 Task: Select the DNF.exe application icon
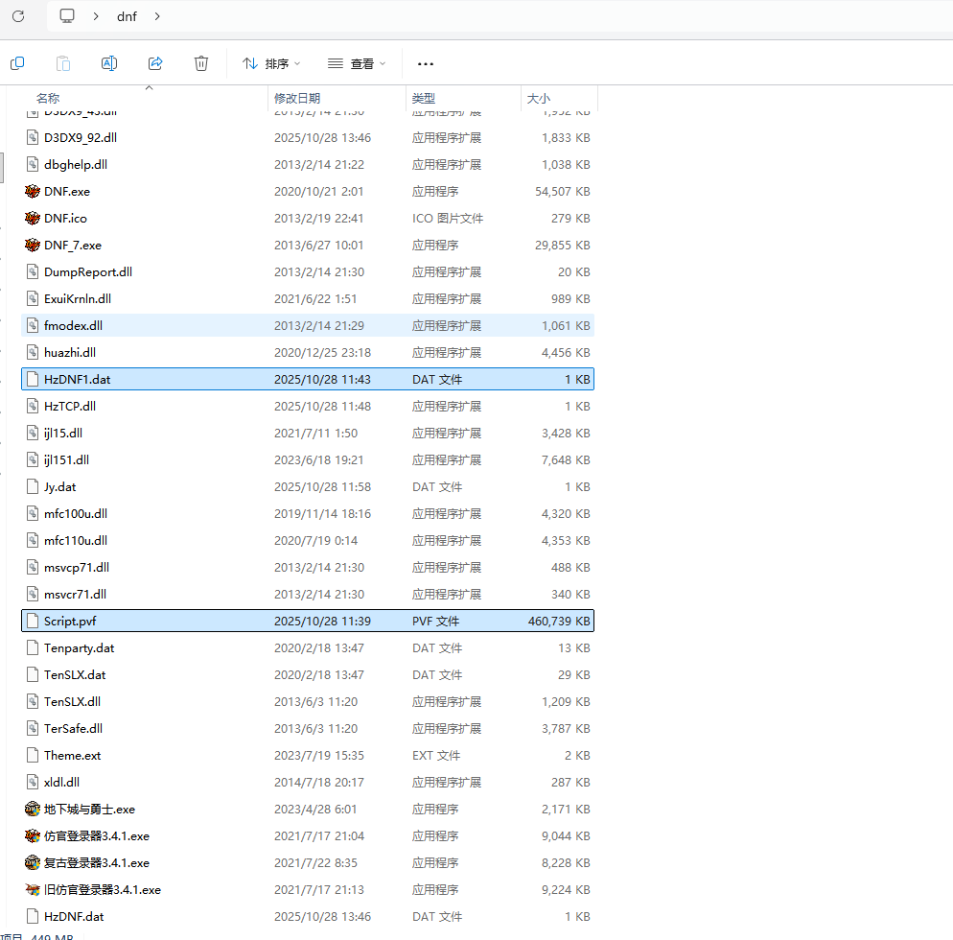[33, 192]
